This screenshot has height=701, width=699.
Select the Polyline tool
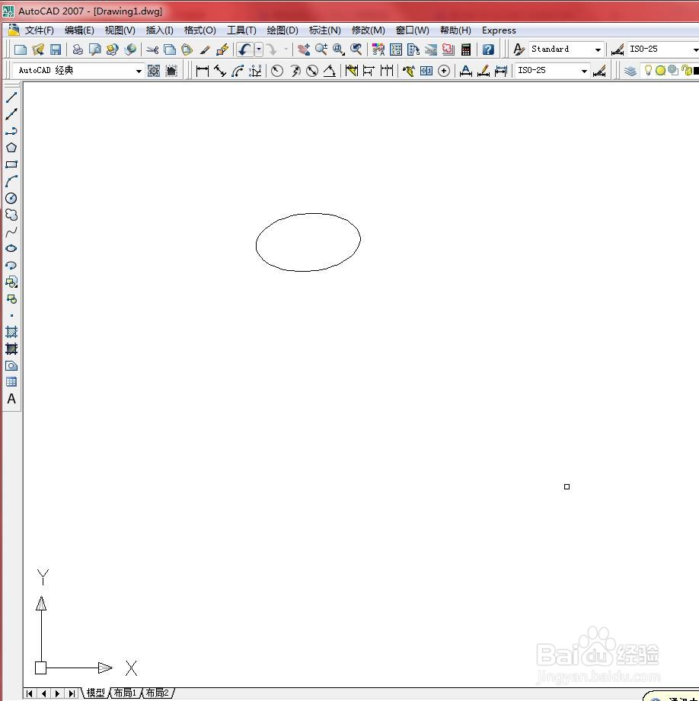coord(11,131)
